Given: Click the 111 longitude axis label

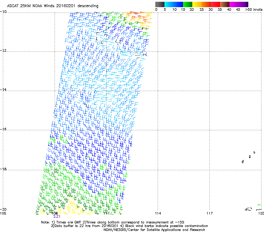Looking at the screenshot, I should [106, 213].
